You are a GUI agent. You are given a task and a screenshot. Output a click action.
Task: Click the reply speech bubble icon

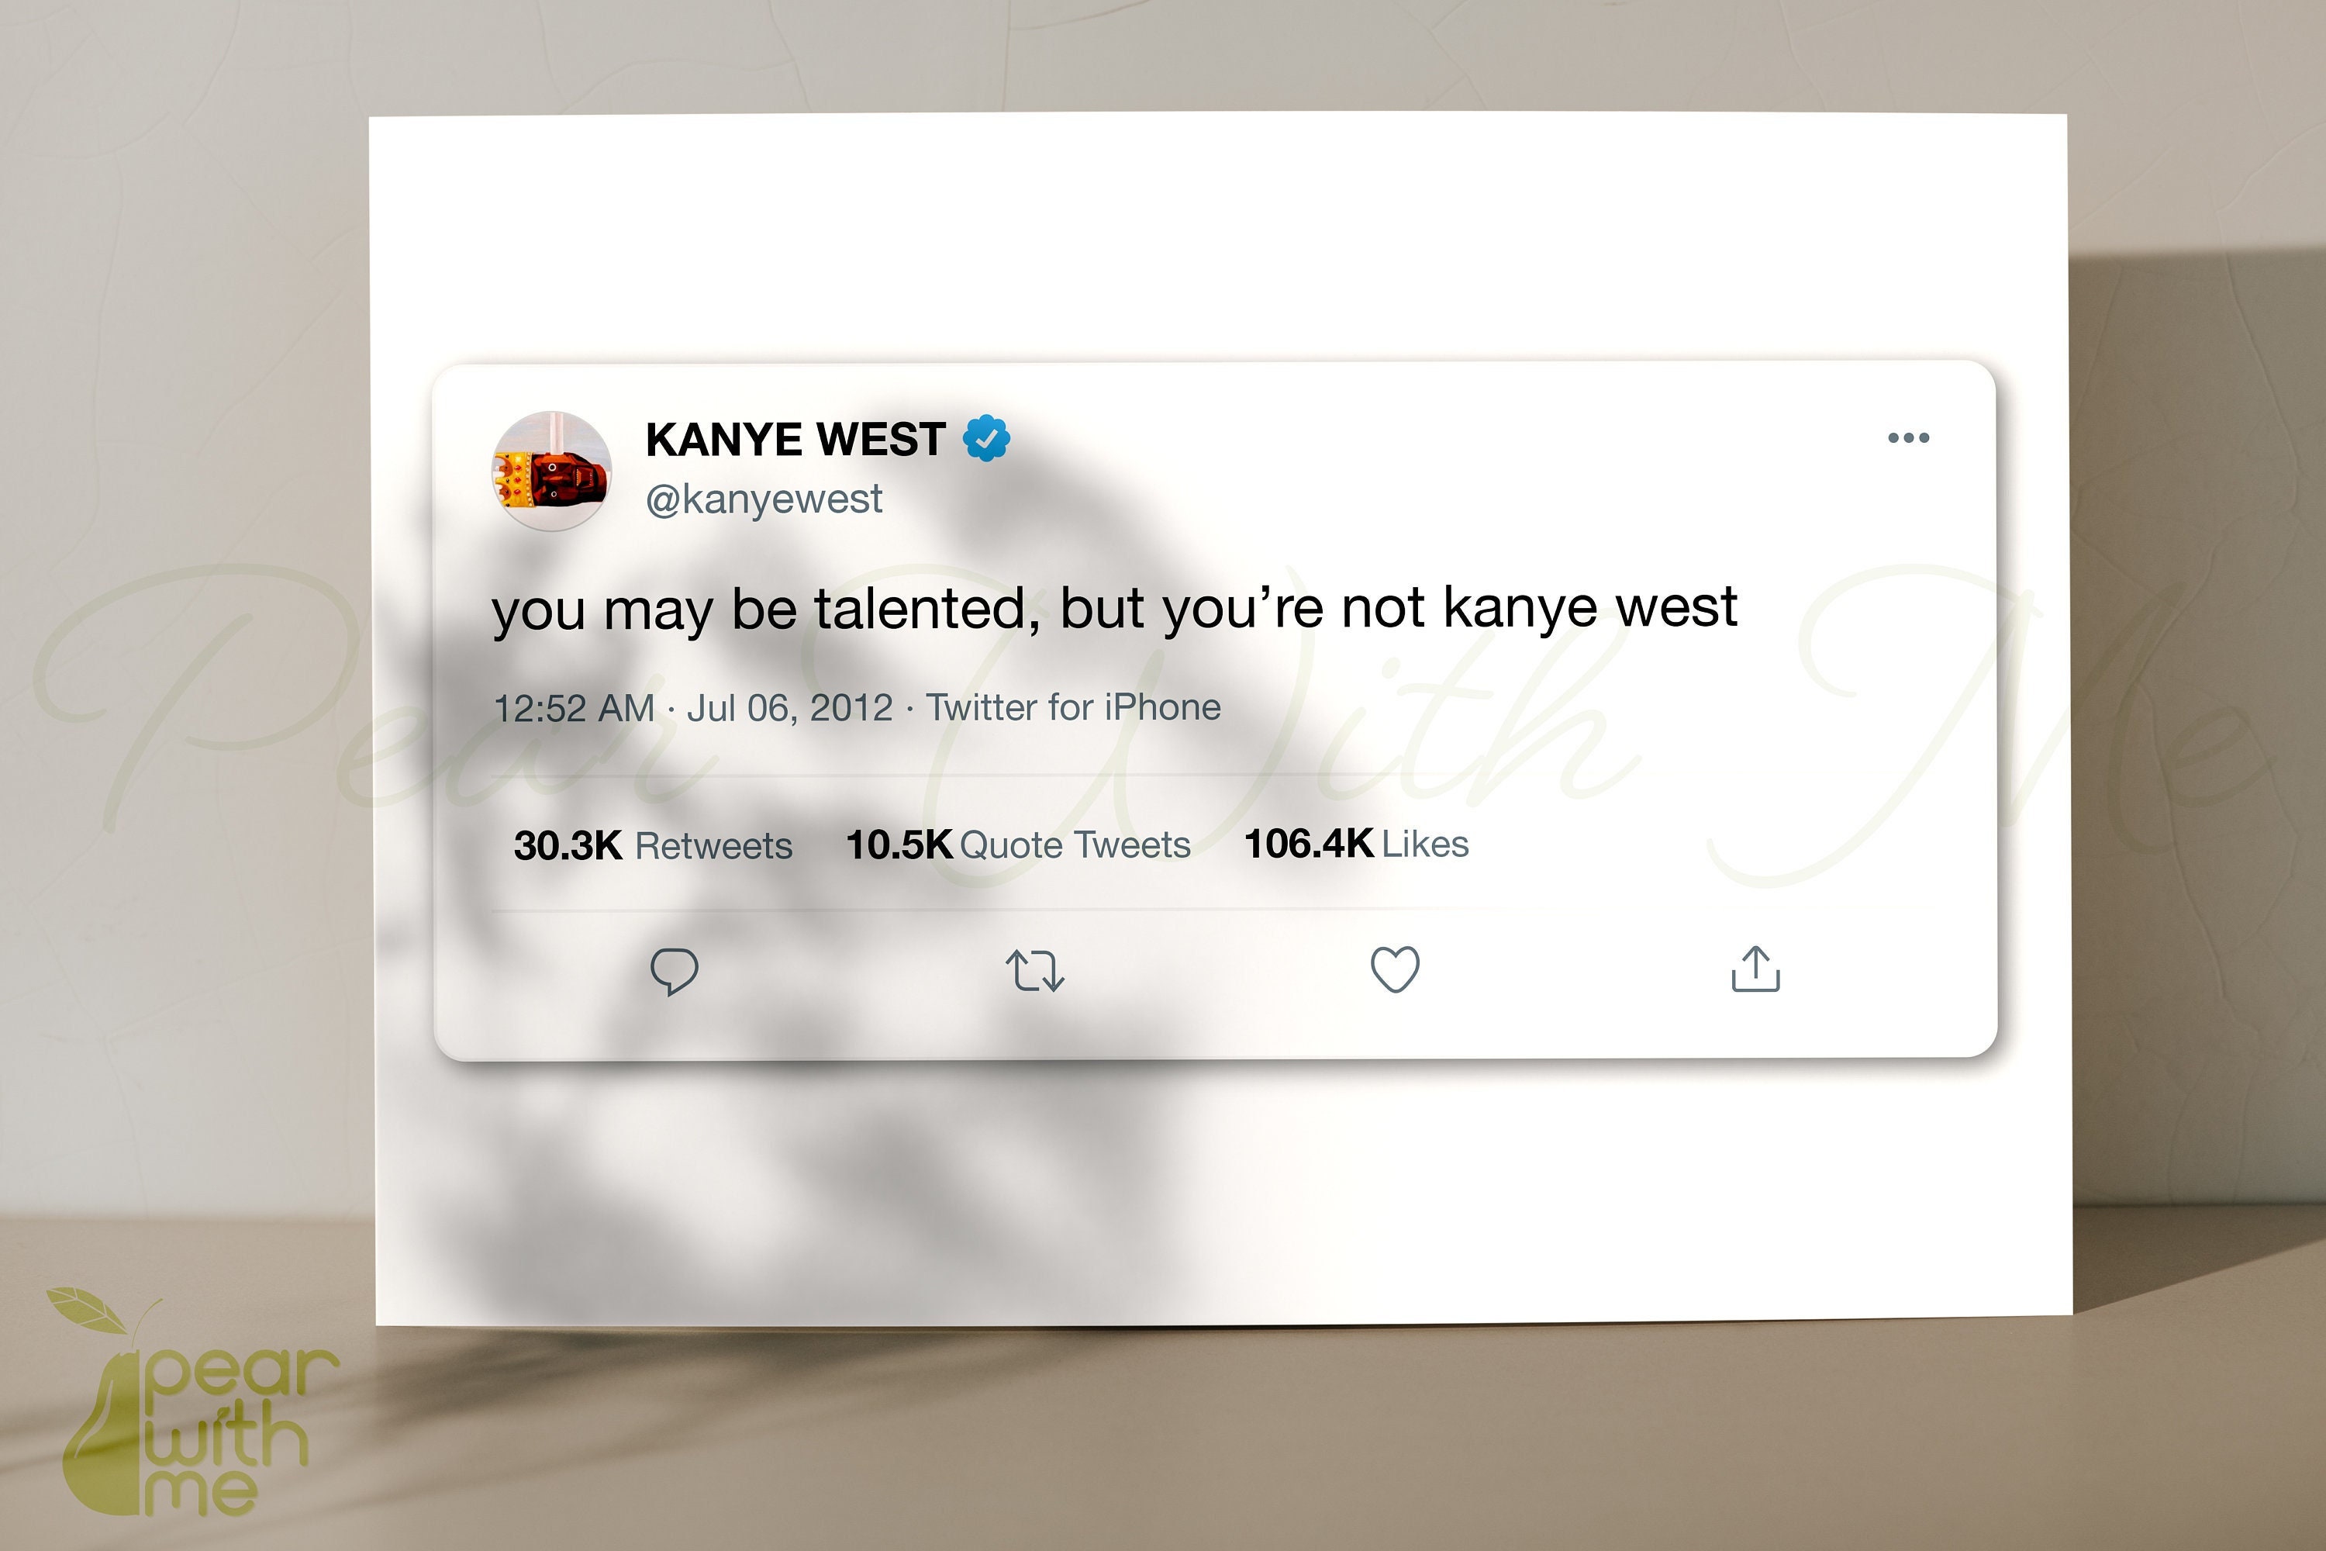coord(675,970)
